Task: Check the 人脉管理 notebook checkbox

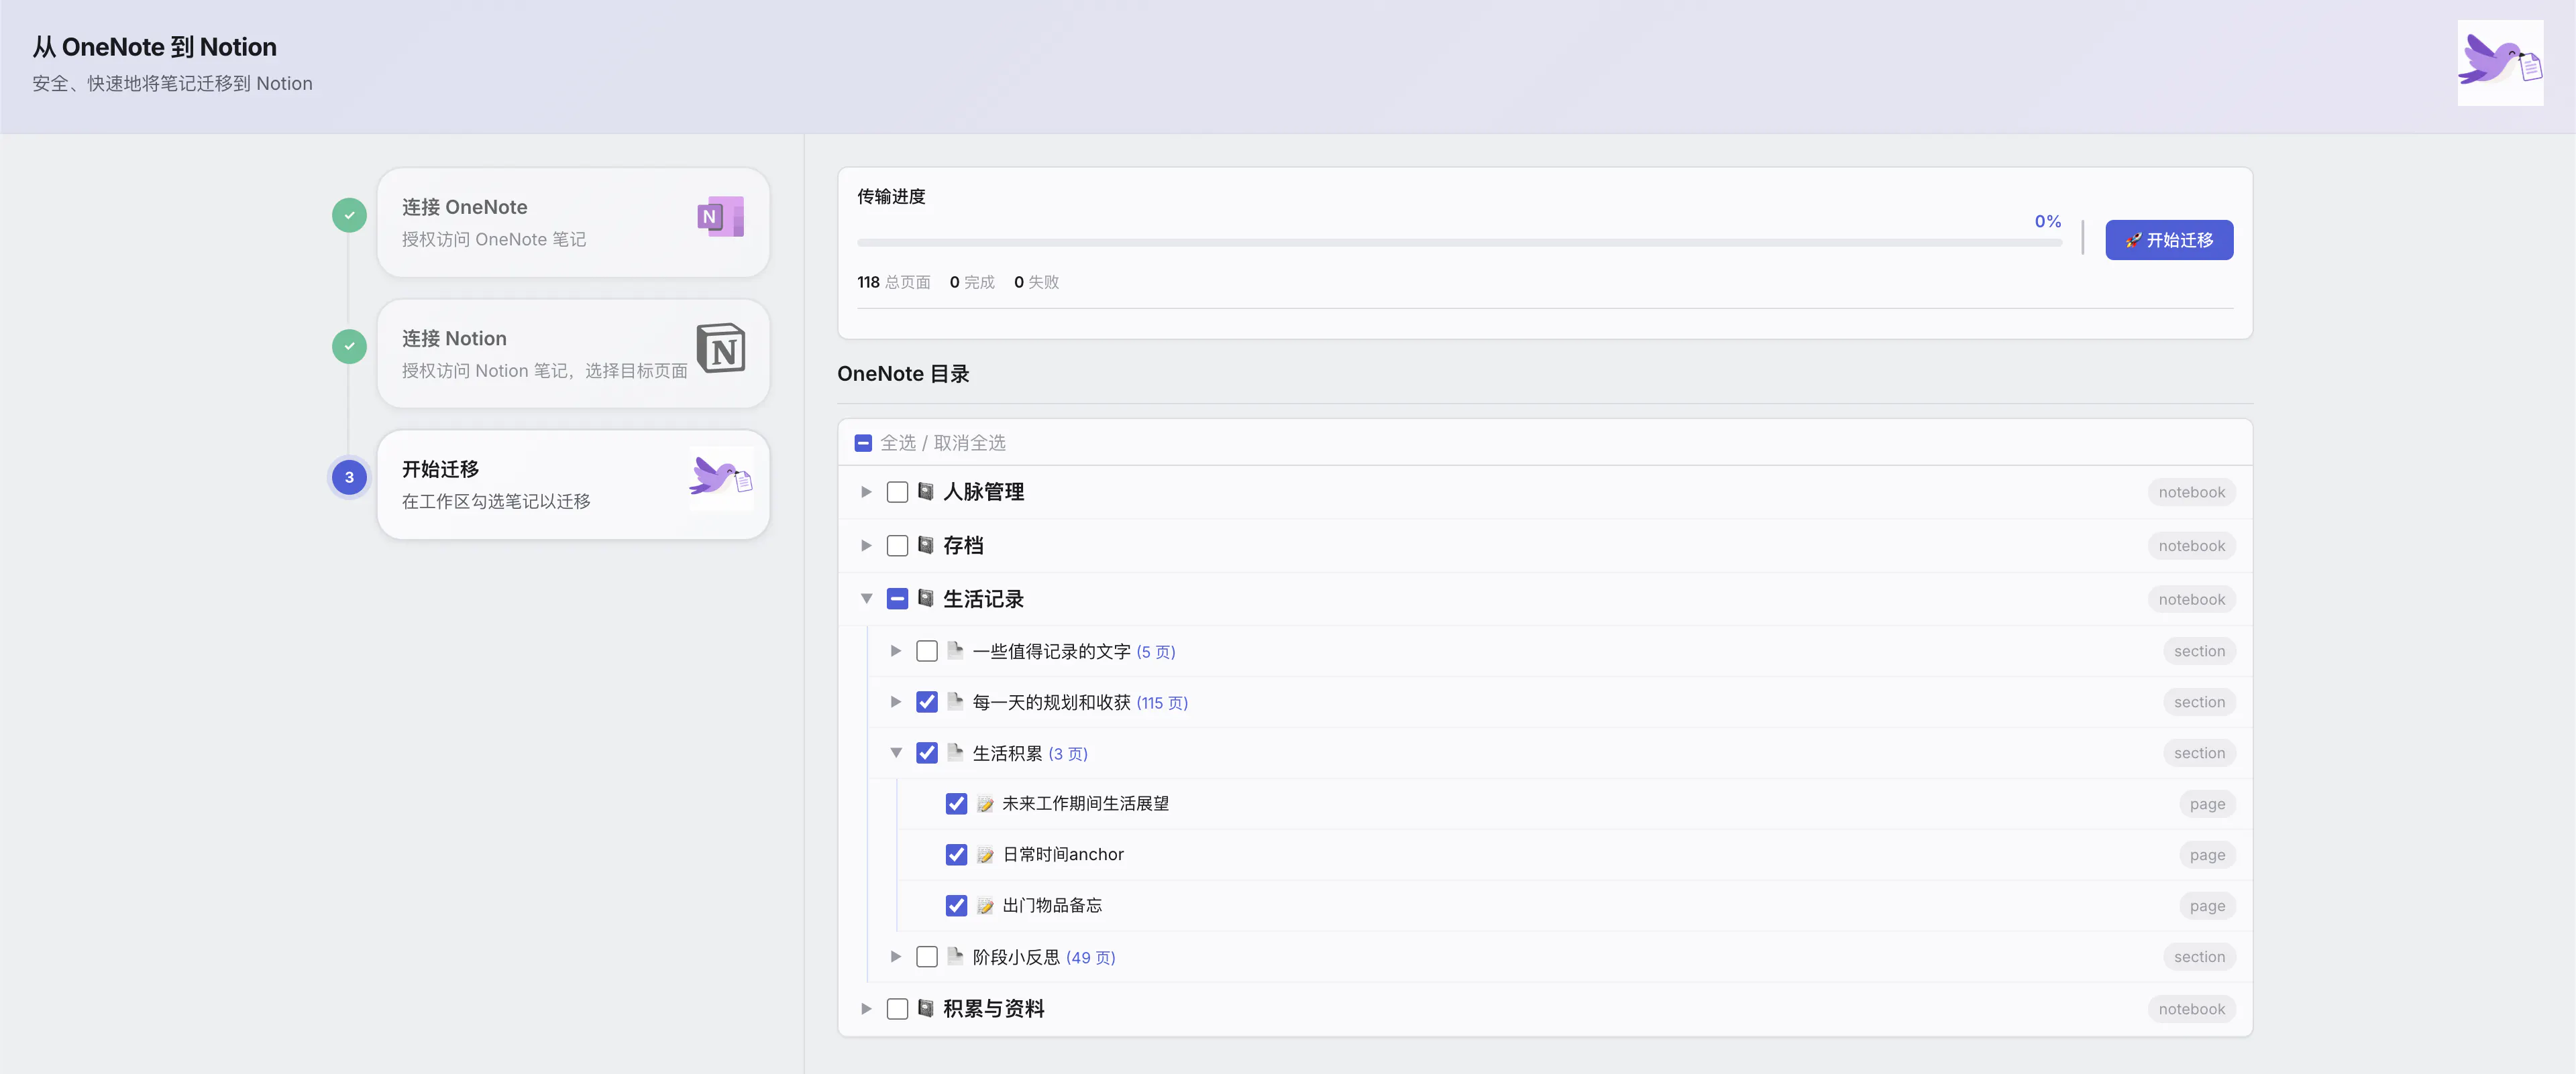Action: (897, 491)
